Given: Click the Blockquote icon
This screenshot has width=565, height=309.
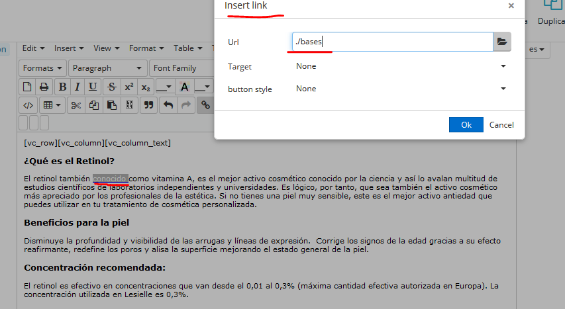Looking at the screenshot, I should tap(149, 105).
